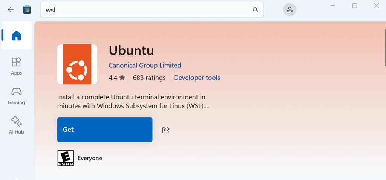Screen dimensions: 386x180
Task: Click the 4.4 star rating
Action: (116, 78)
